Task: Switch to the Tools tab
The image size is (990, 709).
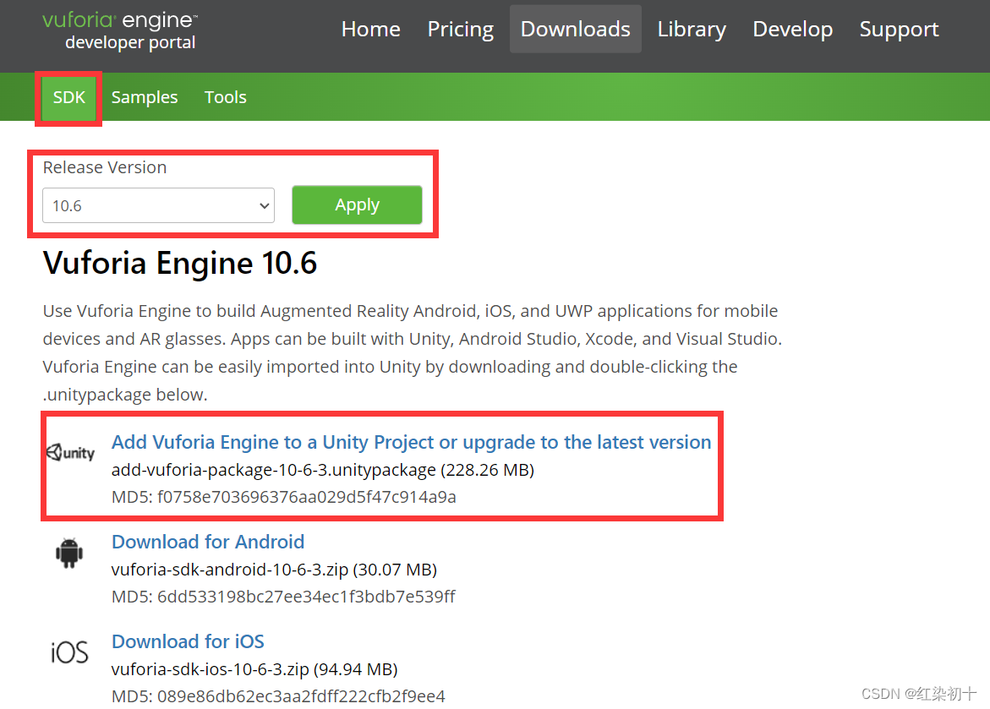Action: [226, 97]
